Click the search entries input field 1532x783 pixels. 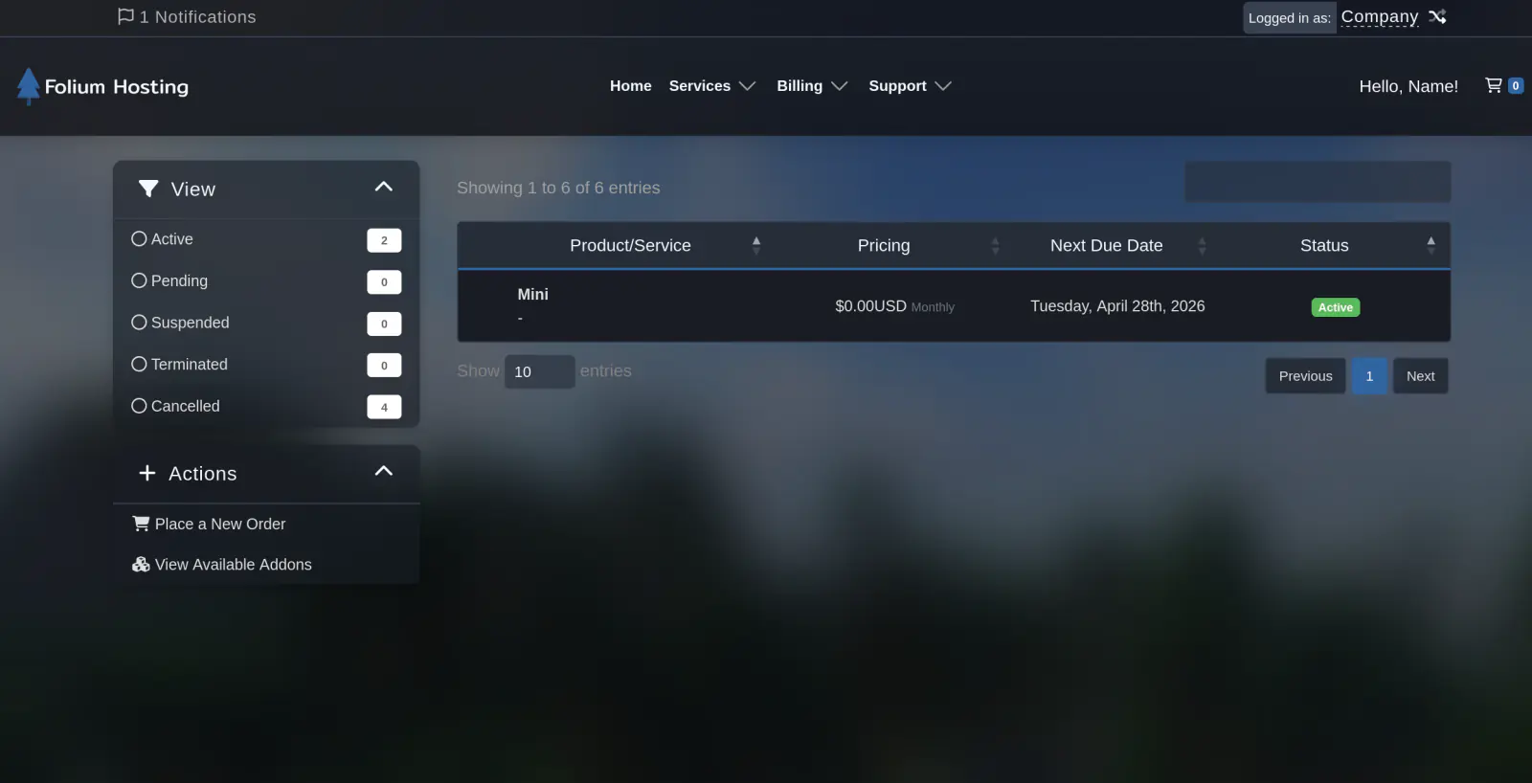click(x=1318, y=182)
